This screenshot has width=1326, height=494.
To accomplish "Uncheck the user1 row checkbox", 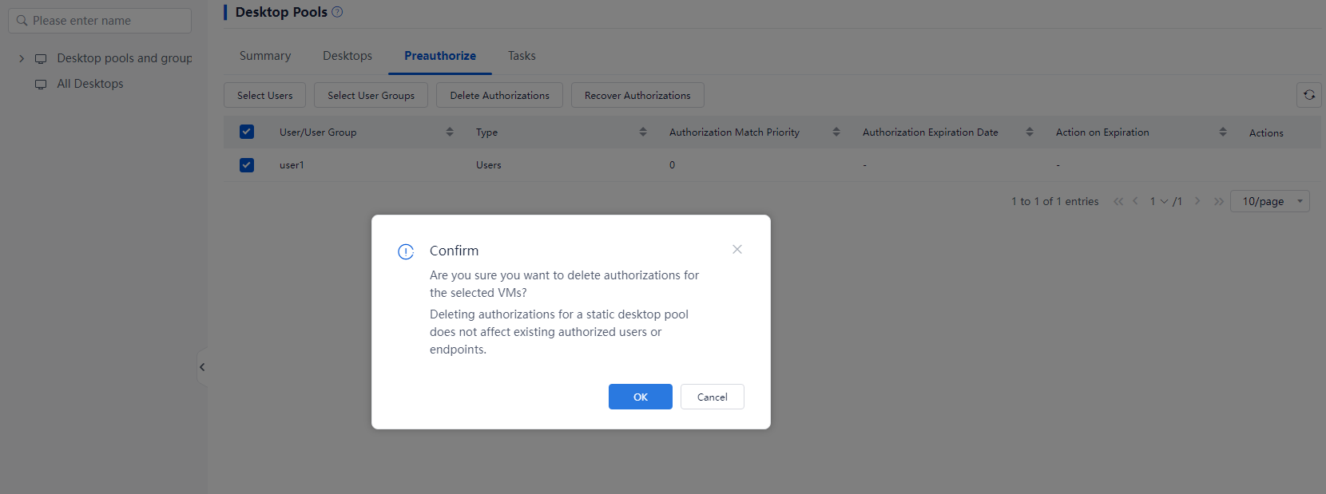I will click(x=247, y=165).
